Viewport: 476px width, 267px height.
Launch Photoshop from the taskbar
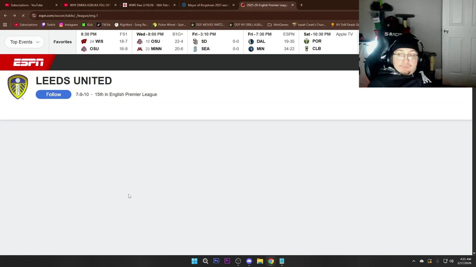click(x=216, y=261)
